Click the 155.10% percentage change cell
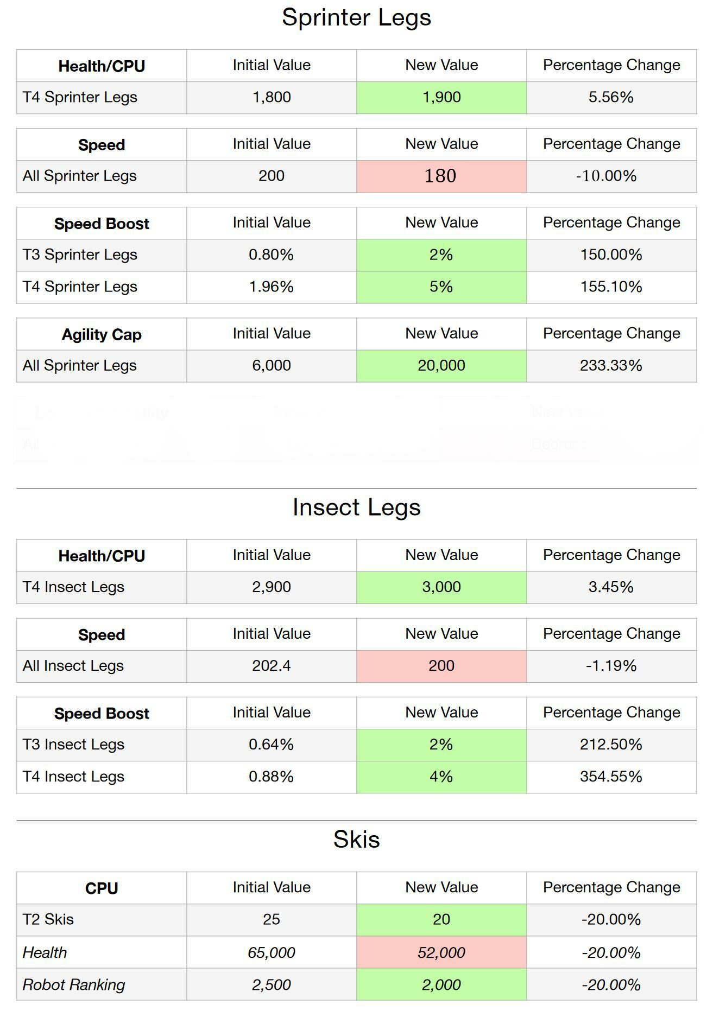 pos(611,287)
